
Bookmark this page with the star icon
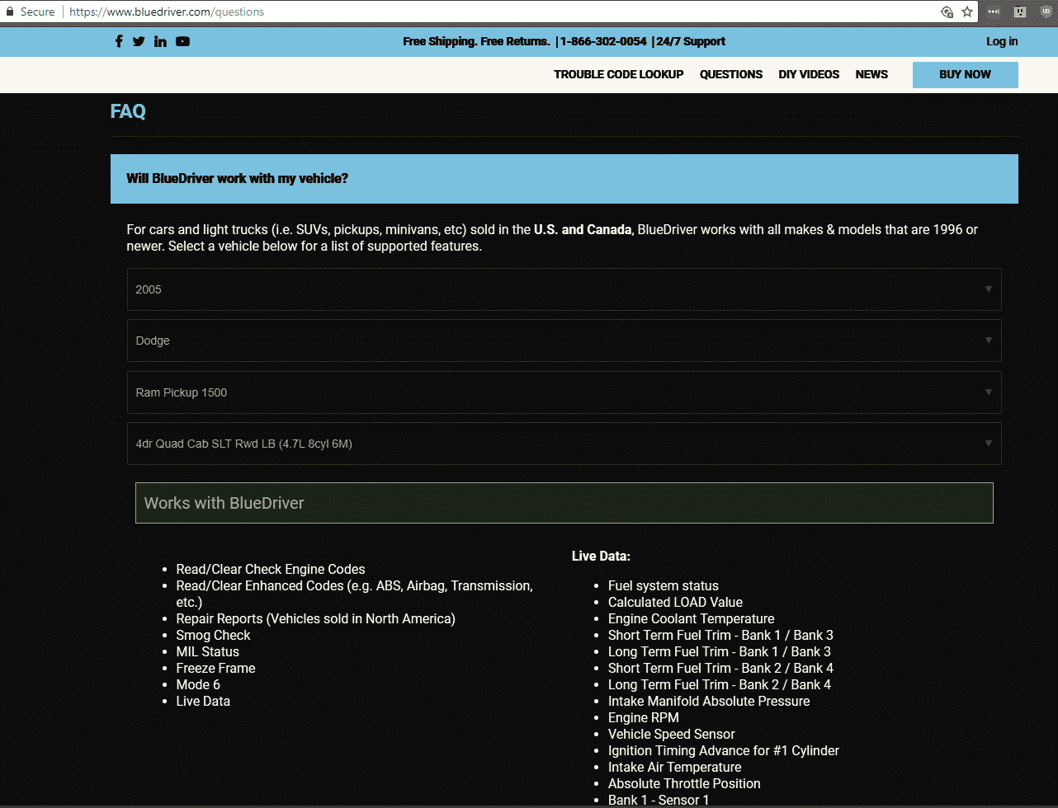(x=967, y=12)
